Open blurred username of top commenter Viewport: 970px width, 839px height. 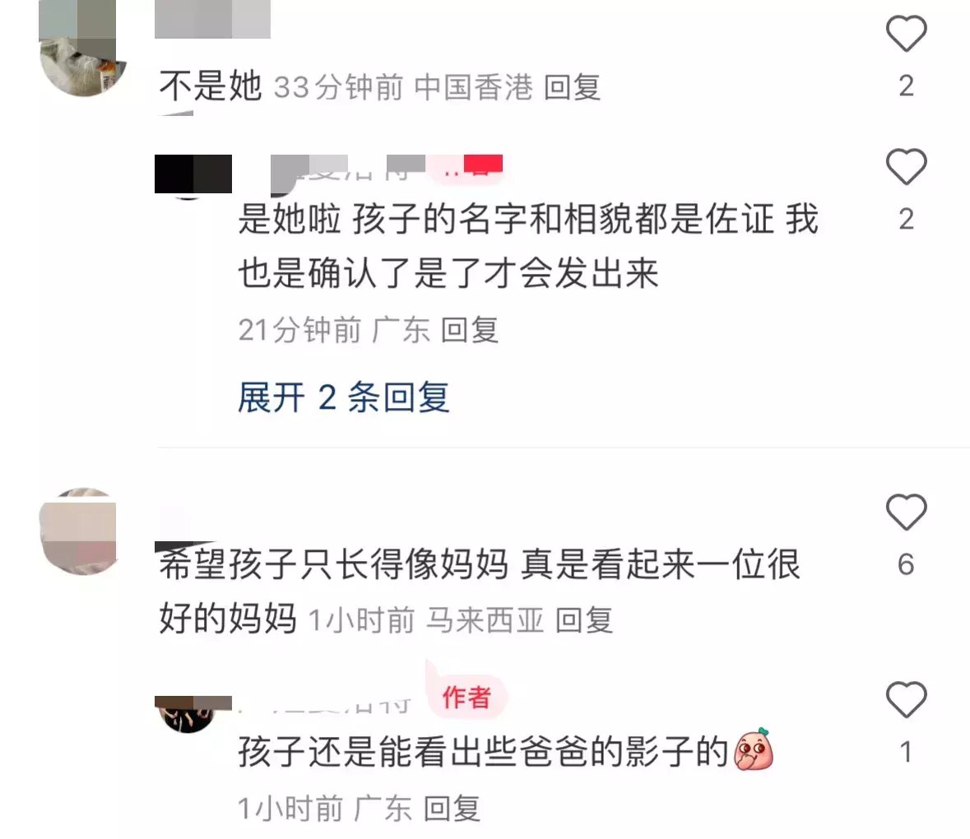click(212, 19)
